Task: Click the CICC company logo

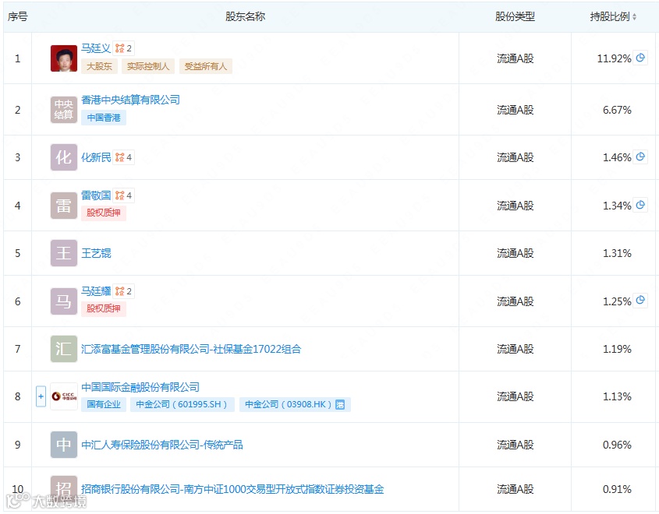Action: (64, 396)
